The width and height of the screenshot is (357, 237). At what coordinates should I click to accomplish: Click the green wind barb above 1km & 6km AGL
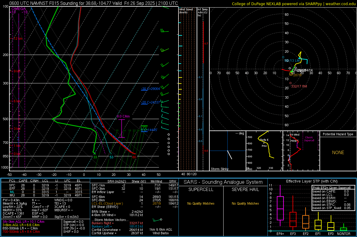click(x=157, y=220)
